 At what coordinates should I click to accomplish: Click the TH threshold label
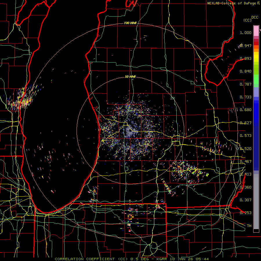pos(249,226)
